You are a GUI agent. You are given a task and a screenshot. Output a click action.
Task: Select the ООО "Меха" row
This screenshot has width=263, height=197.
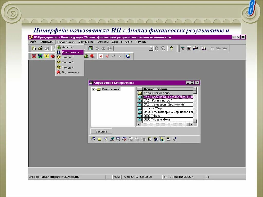click(x=165, y=116)
